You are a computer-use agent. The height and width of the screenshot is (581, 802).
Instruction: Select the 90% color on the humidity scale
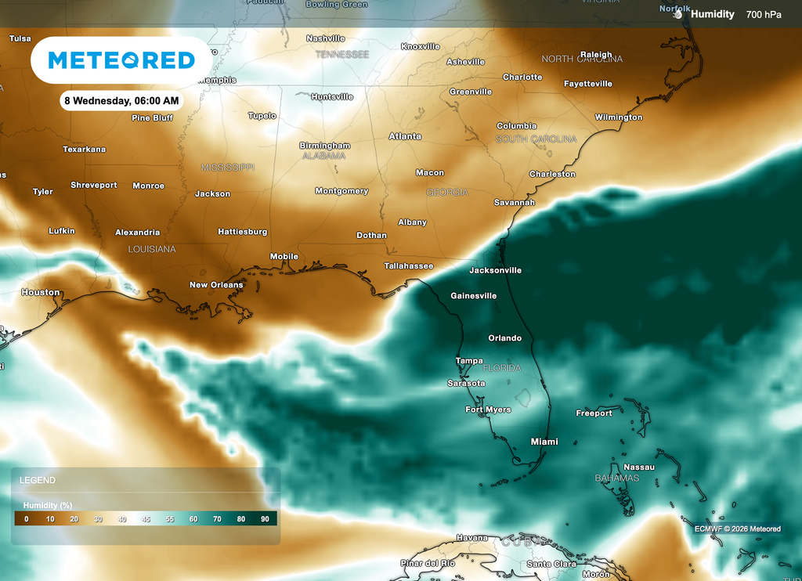[x=264, y=518]
